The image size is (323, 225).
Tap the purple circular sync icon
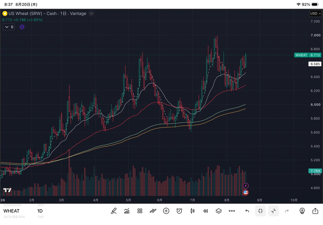tap(22, 27)
